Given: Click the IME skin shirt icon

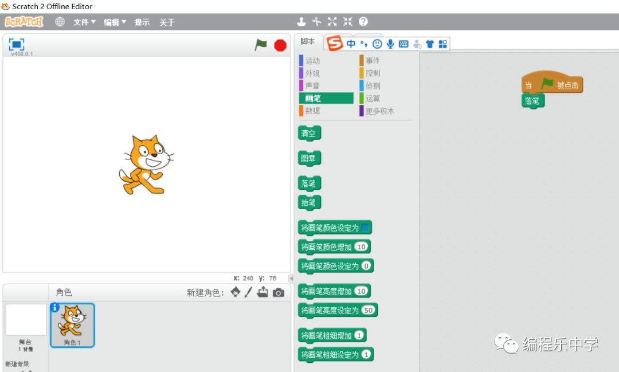Looking at the screenshot, I should pos(430,44).
